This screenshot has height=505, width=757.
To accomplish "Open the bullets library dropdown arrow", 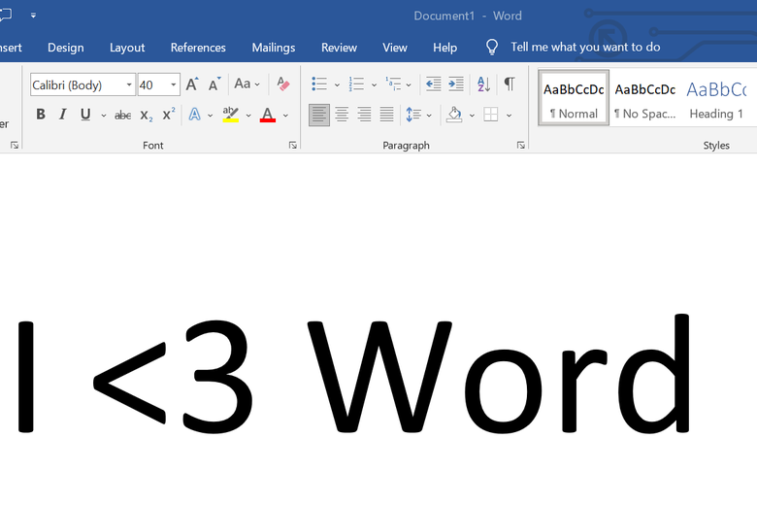I will [337, 85].
